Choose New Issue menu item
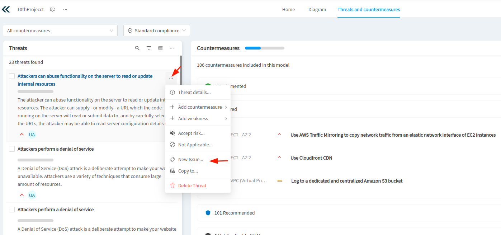The height and width of the screenshot is (235, 501). [x=198, y=159]
